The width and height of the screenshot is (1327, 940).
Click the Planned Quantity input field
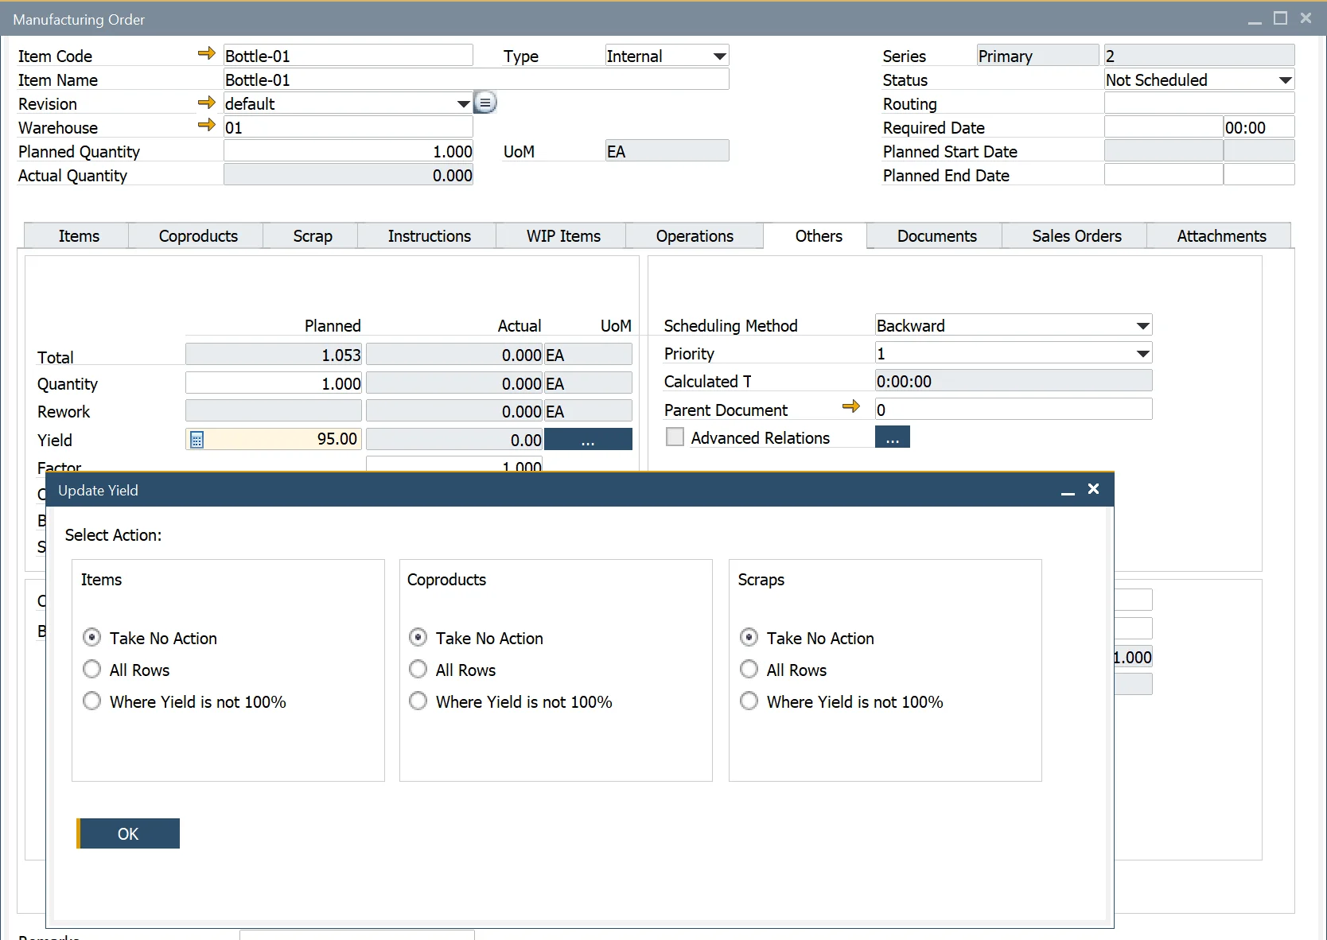tap(348, 151)
